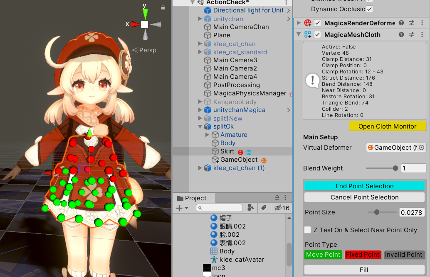Open Project panel options menu
The width and height of the screenshot is (430, 277).
click(285, 197)
